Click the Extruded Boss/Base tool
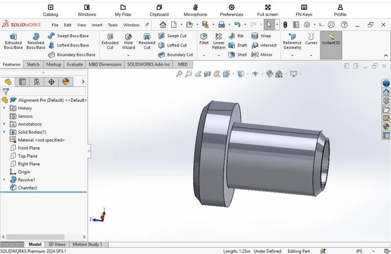 point(13,41)
